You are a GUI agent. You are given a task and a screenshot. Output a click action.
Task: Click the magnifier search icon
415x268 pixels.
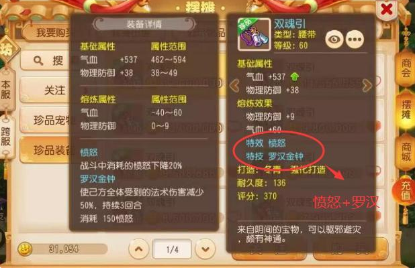[38, 61]
